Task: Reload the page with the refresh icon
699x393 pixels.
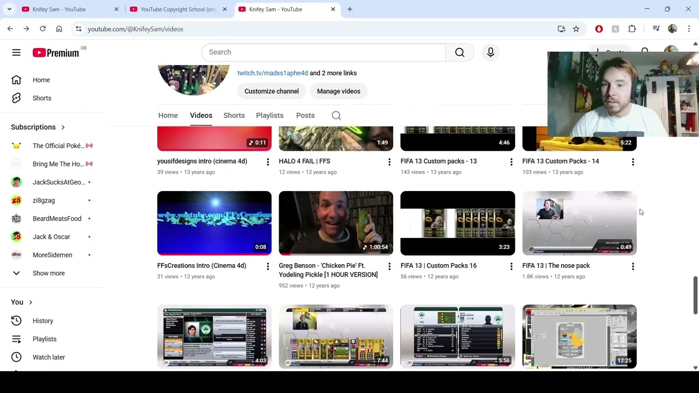Action: 43,29
